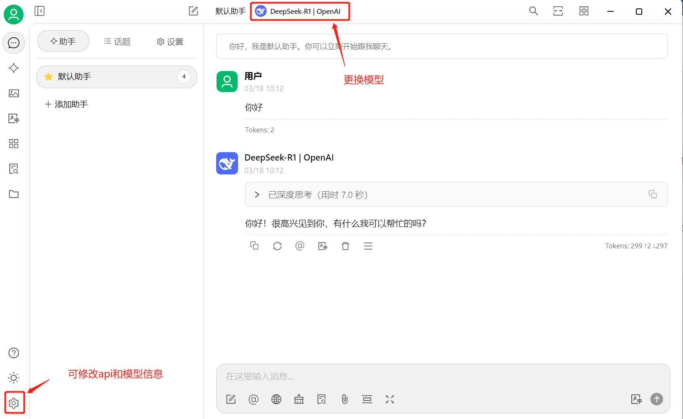
Task: Expand the deep thinking section
Action: coord(257,195)
